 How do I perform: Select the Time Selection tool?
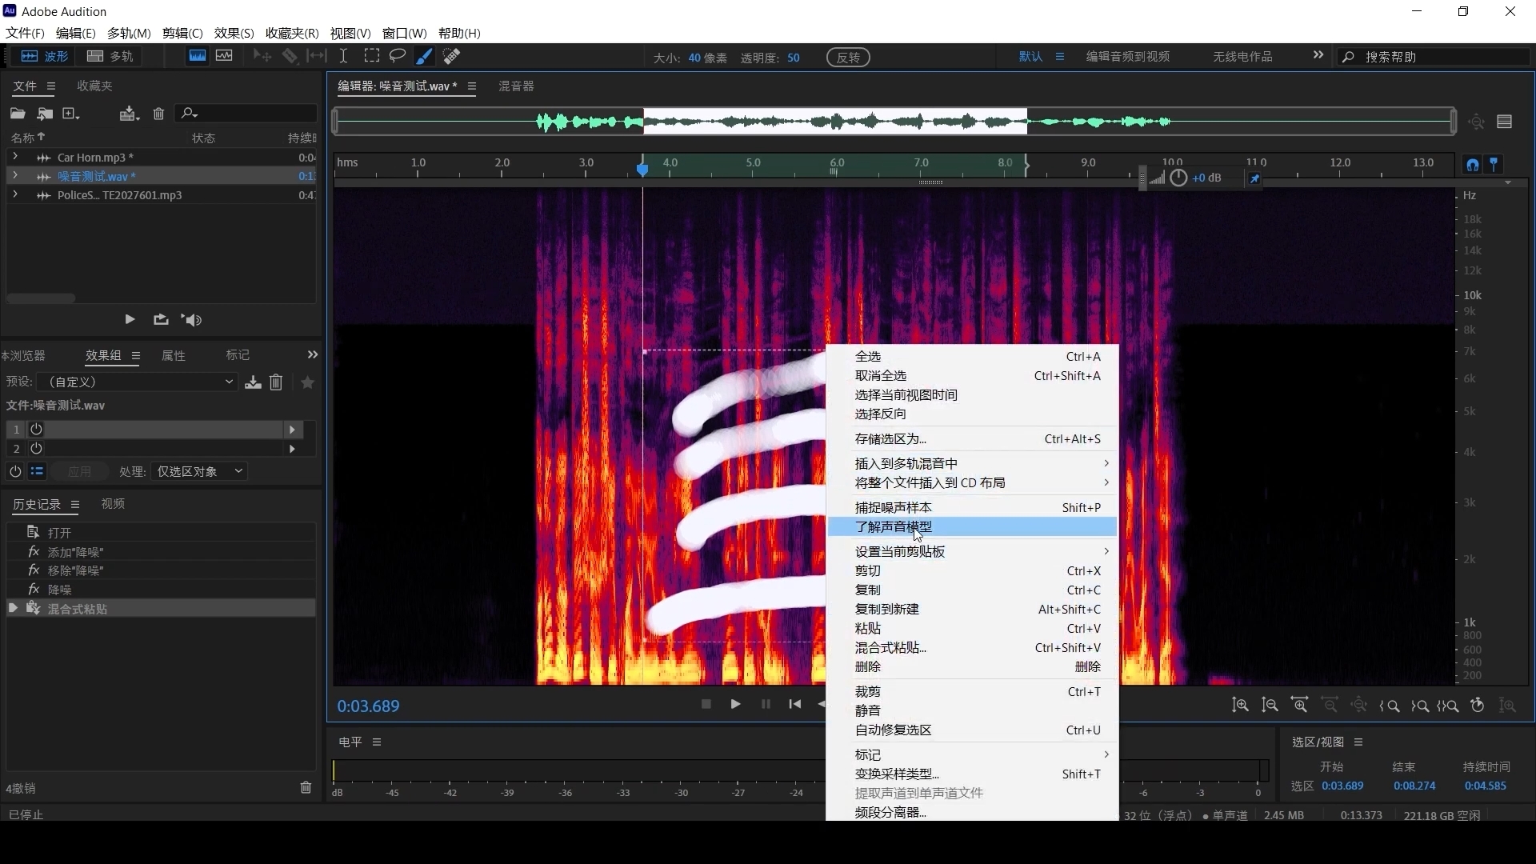(x=343, y=56)
